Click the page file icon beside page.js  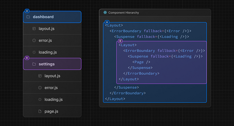click(40, 111)
